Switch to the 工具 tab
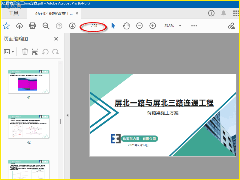240x180 pixels. coord(13,13)
